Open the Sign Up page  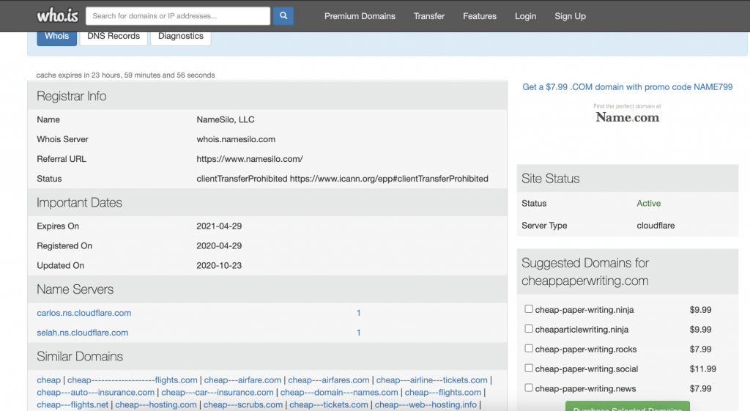click(570, 16)
